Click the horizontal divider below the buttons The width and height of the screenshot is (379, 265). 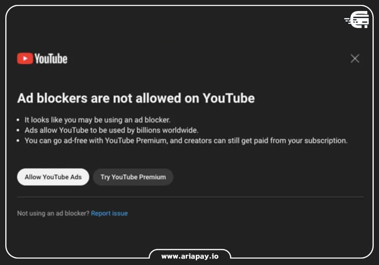[190, 197]
